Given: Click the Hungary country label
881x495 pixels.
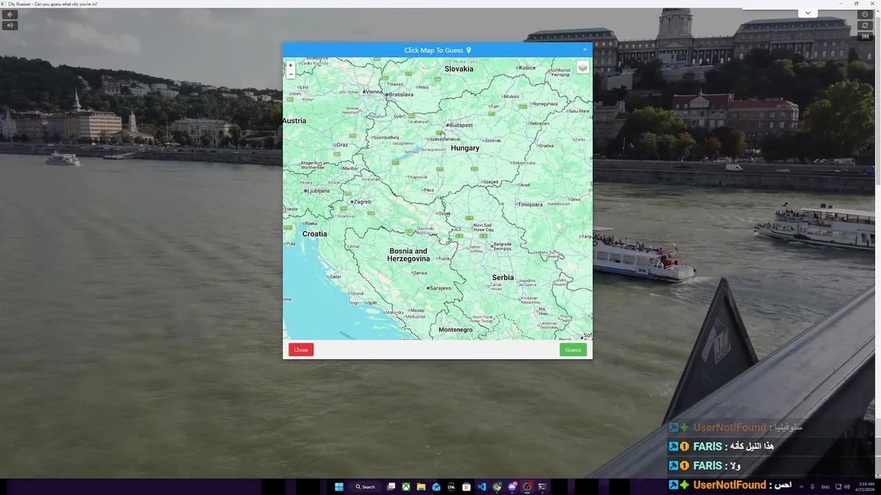Looking at the screenshot, I should tap(465, 148).
